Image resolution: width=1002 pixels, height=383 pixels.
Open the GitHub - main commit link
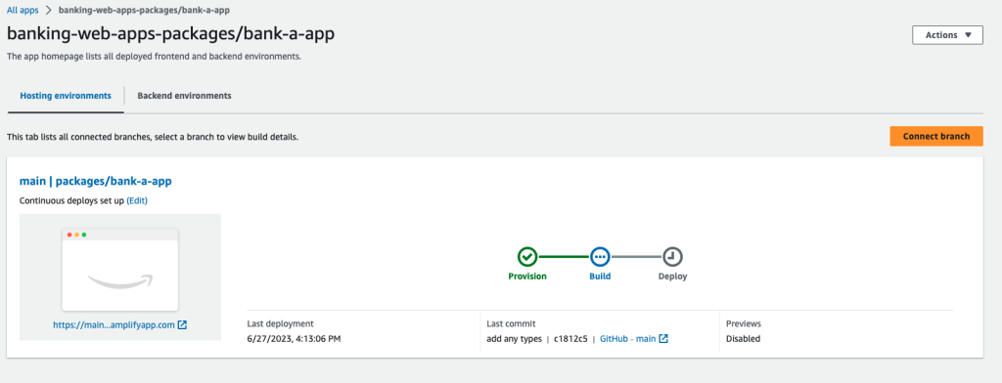pos(627,339)
